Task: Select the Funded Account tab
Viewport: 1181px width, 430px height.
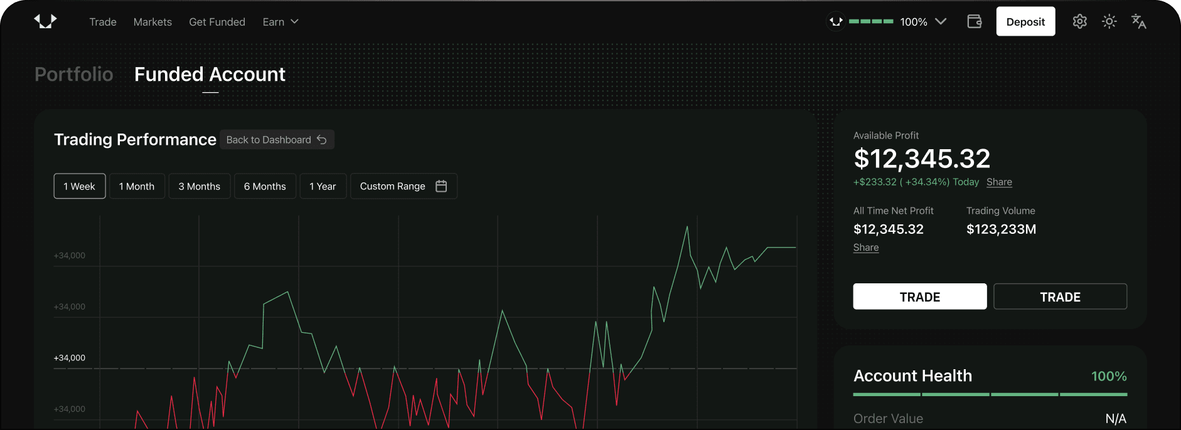Action: [210, 74]
